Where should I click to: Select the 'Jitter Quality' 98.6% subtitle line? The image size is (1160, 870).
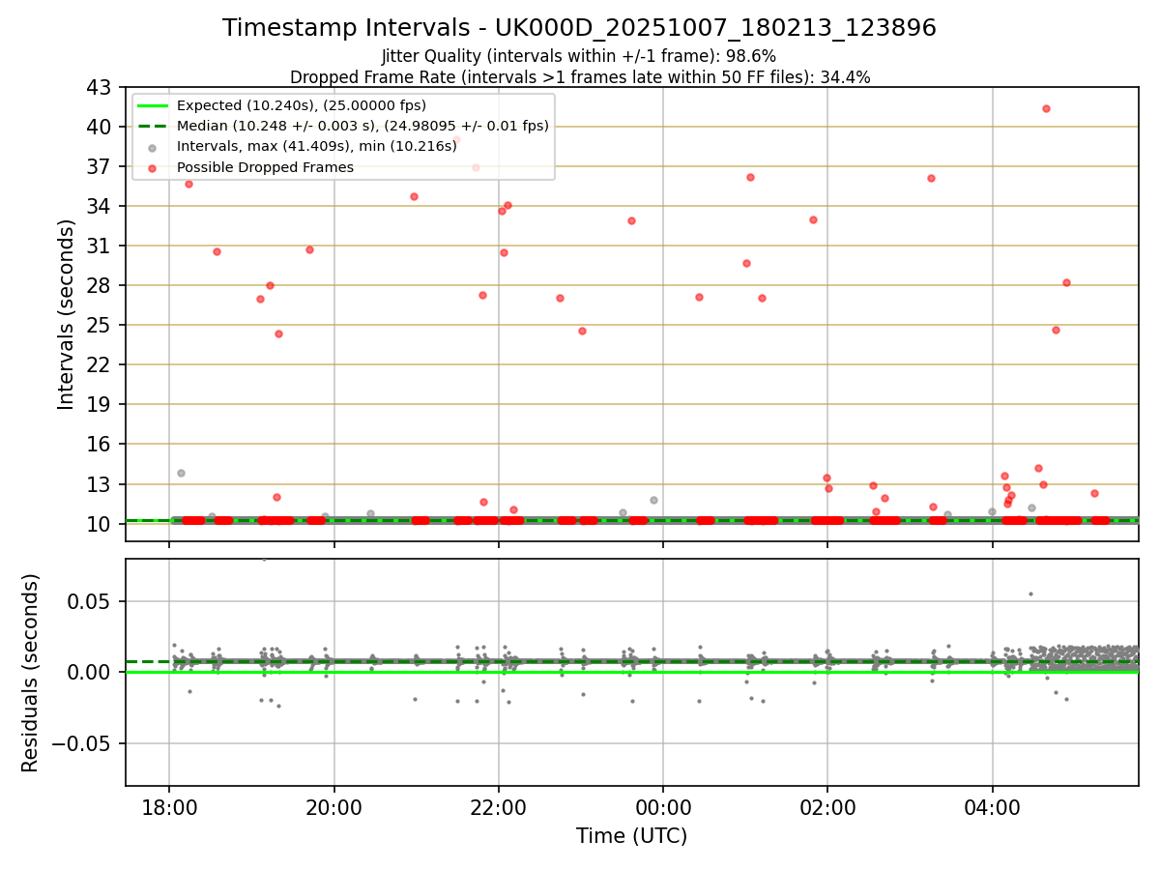pos(579,56)
